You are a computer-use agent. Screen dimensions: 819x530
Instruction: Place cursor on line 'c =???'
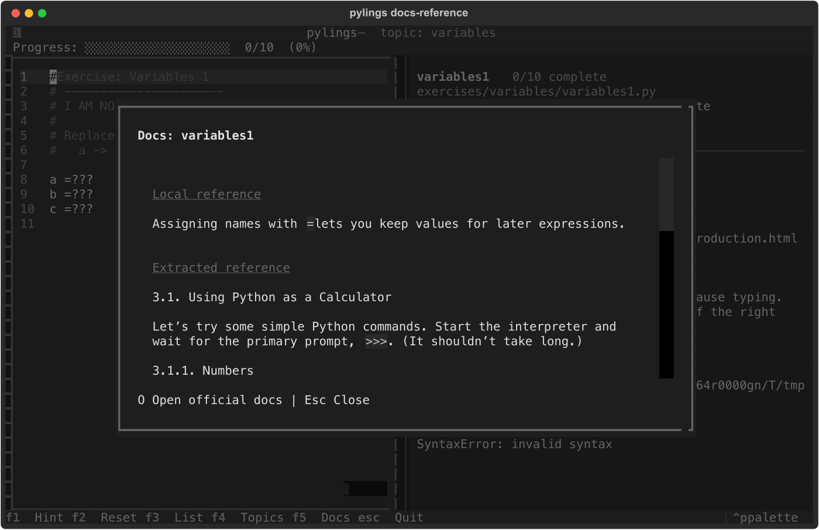(71, 209)
